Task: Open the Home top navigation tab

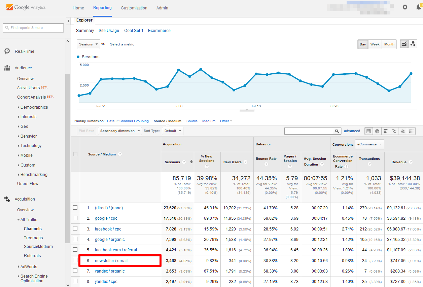Action: 78,8
